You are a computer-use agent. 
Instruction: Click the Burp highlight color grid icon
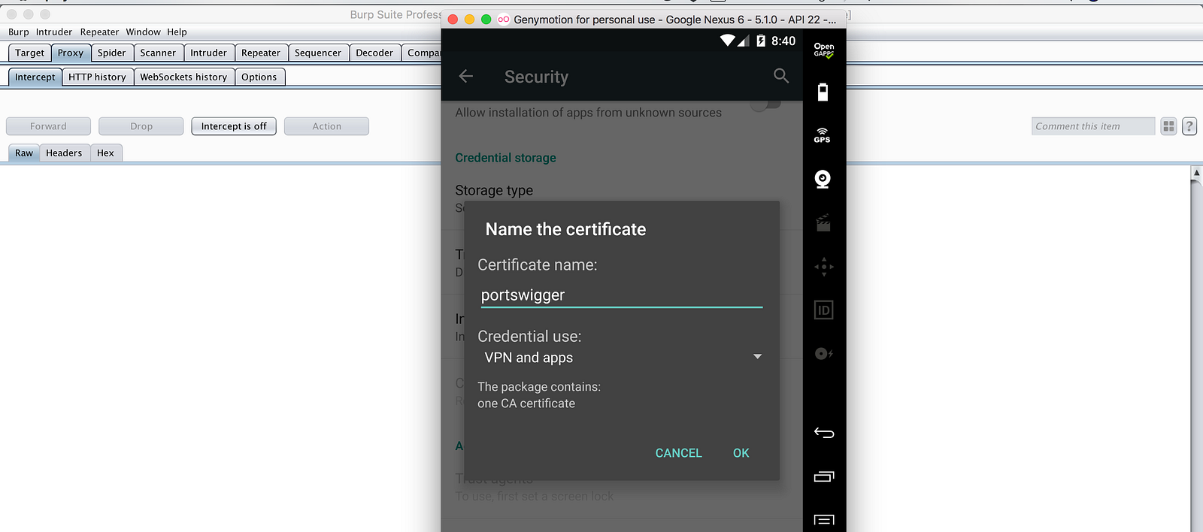1168,126
